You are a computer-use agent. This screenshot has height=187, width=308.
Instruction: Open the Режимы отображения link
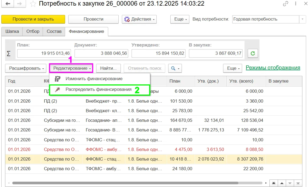(273, 68)
